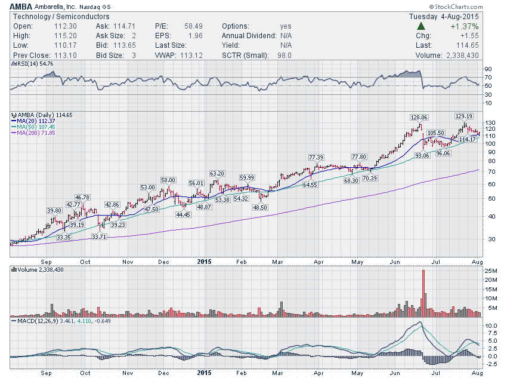
Task: Click the High price 115.20
Action: pyautogui.click(x=66, y=36)
